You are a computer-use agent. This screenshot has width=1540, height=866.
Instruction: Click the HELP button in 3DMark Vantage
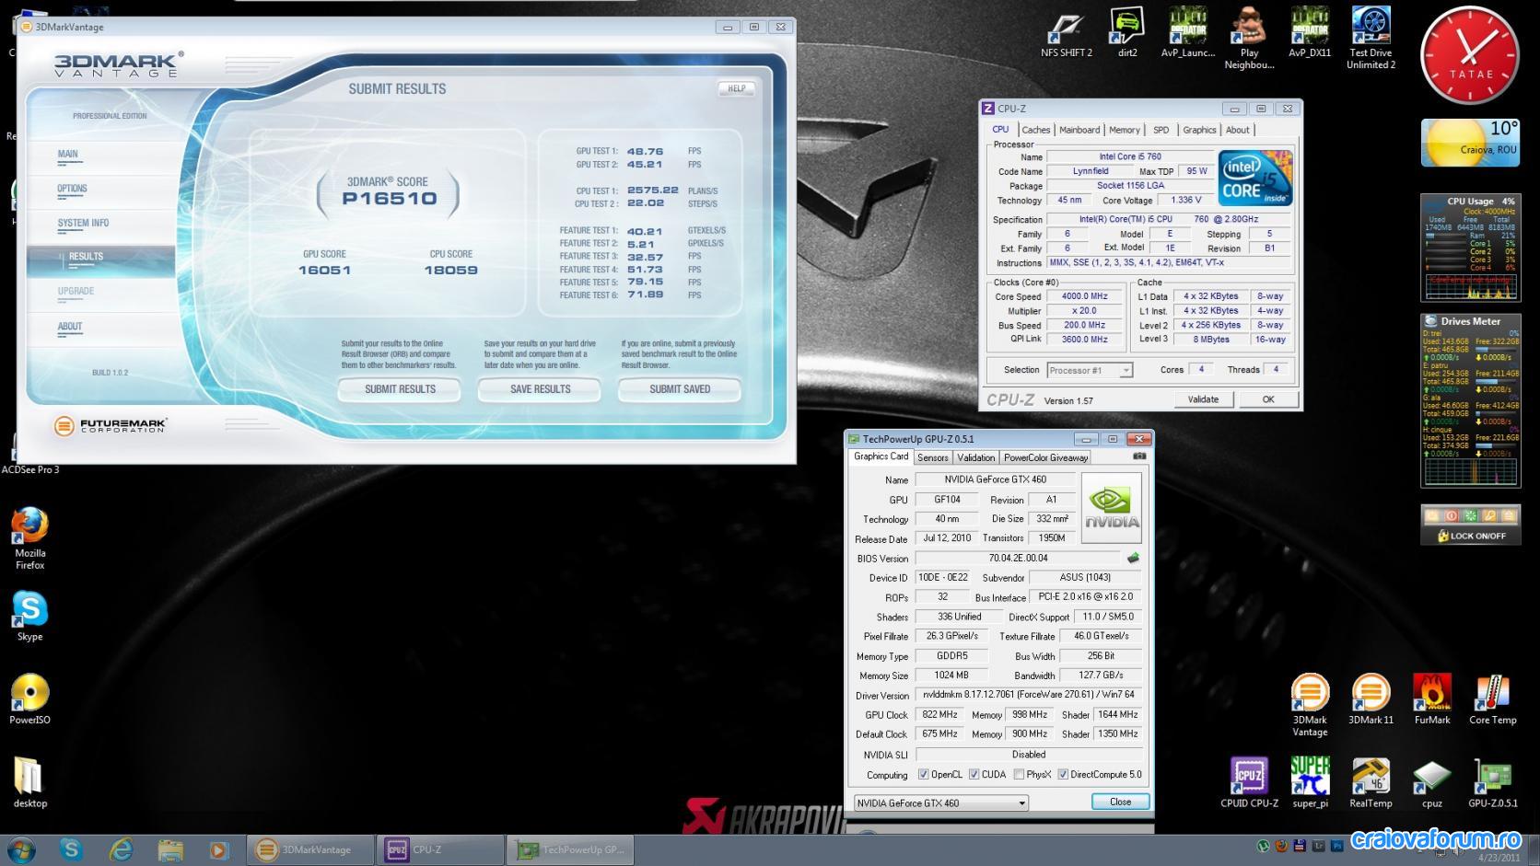point(737,88)
